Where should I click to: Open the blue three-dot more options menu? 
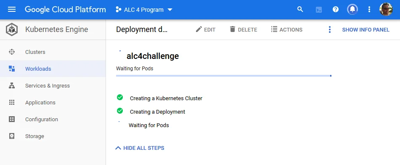click(x=330, y=29)
